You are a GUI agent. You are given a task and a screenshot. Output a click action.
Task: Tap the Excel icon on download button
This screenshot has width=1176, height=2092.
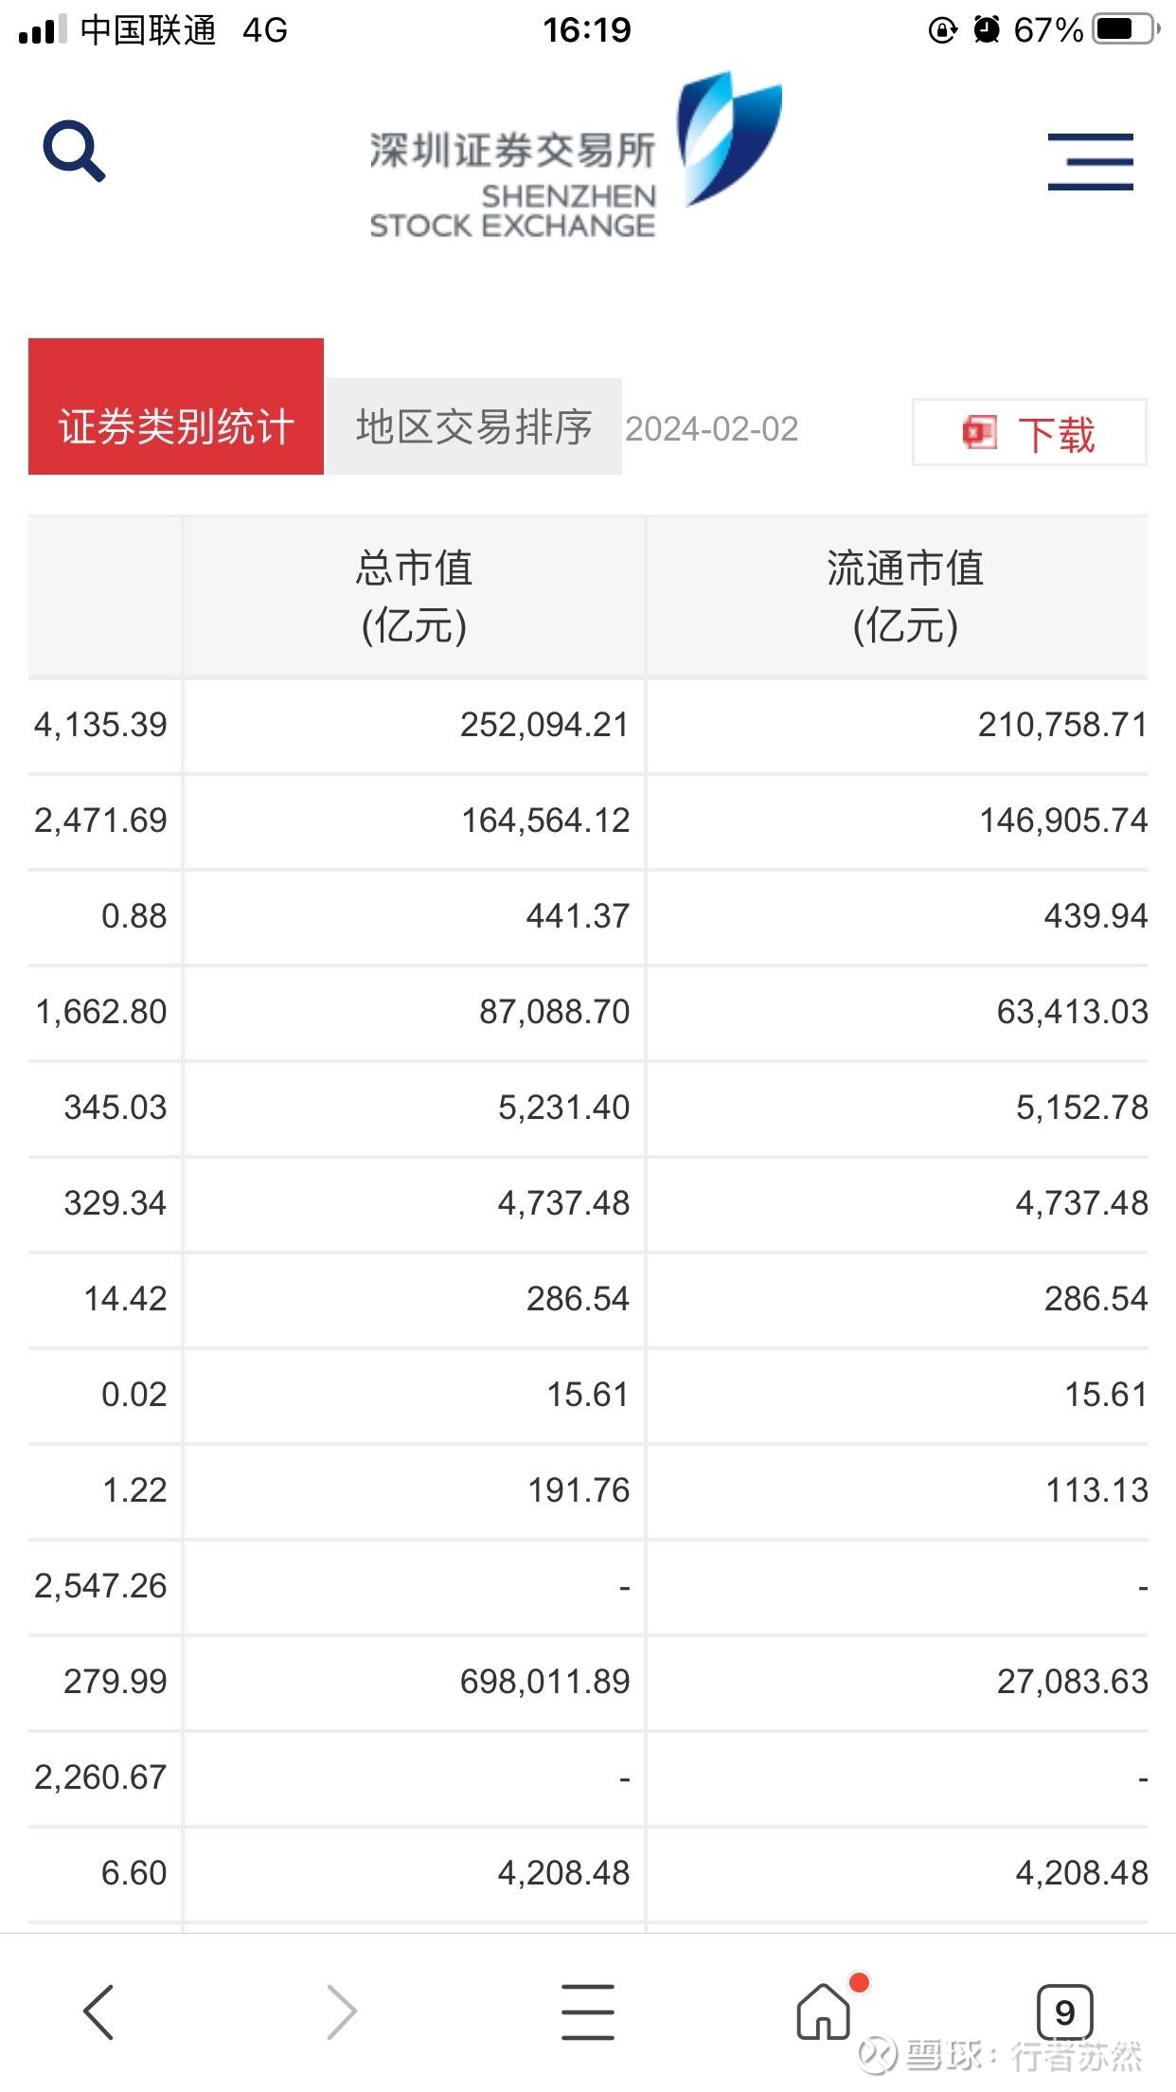pos(980,433)
